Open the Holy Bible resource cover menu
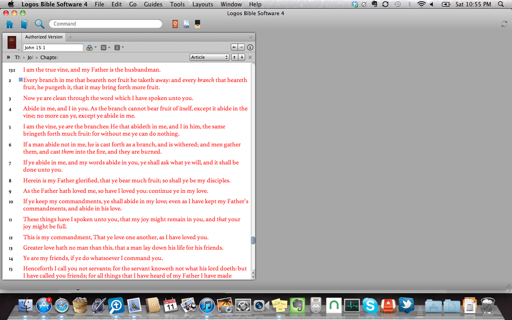 12,42
